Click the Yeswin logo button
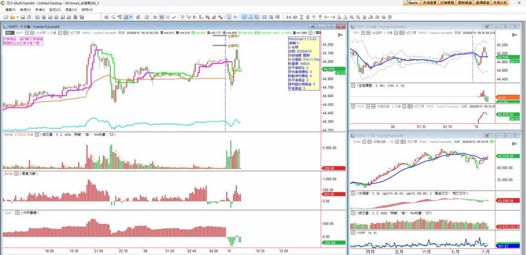This screenshot has height=255, width=526. (x=411, y=3)
